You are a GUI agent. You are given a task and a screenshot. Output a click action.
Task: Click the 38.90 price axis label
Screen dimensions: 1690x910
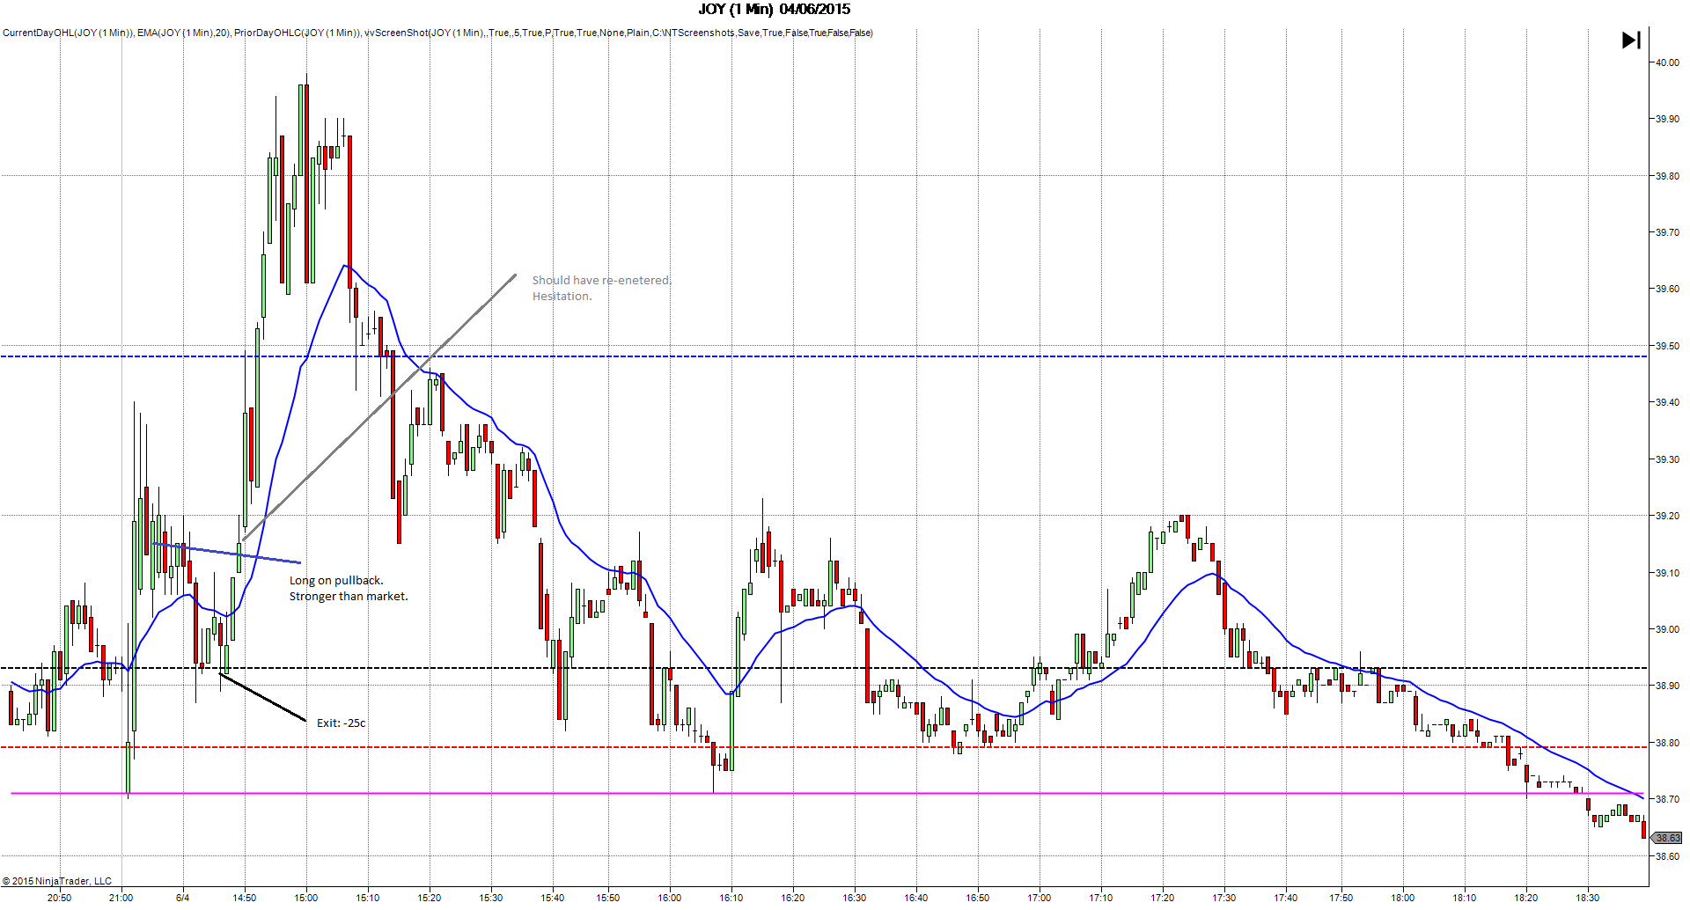pos(1667,686)
